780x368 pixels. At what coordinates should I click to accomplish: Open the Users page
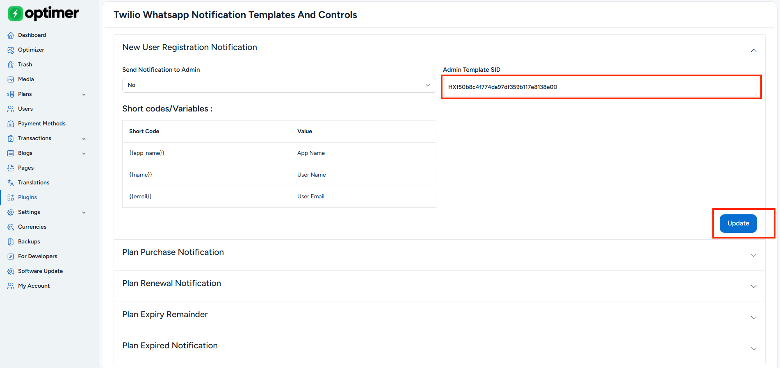(25, 109)
